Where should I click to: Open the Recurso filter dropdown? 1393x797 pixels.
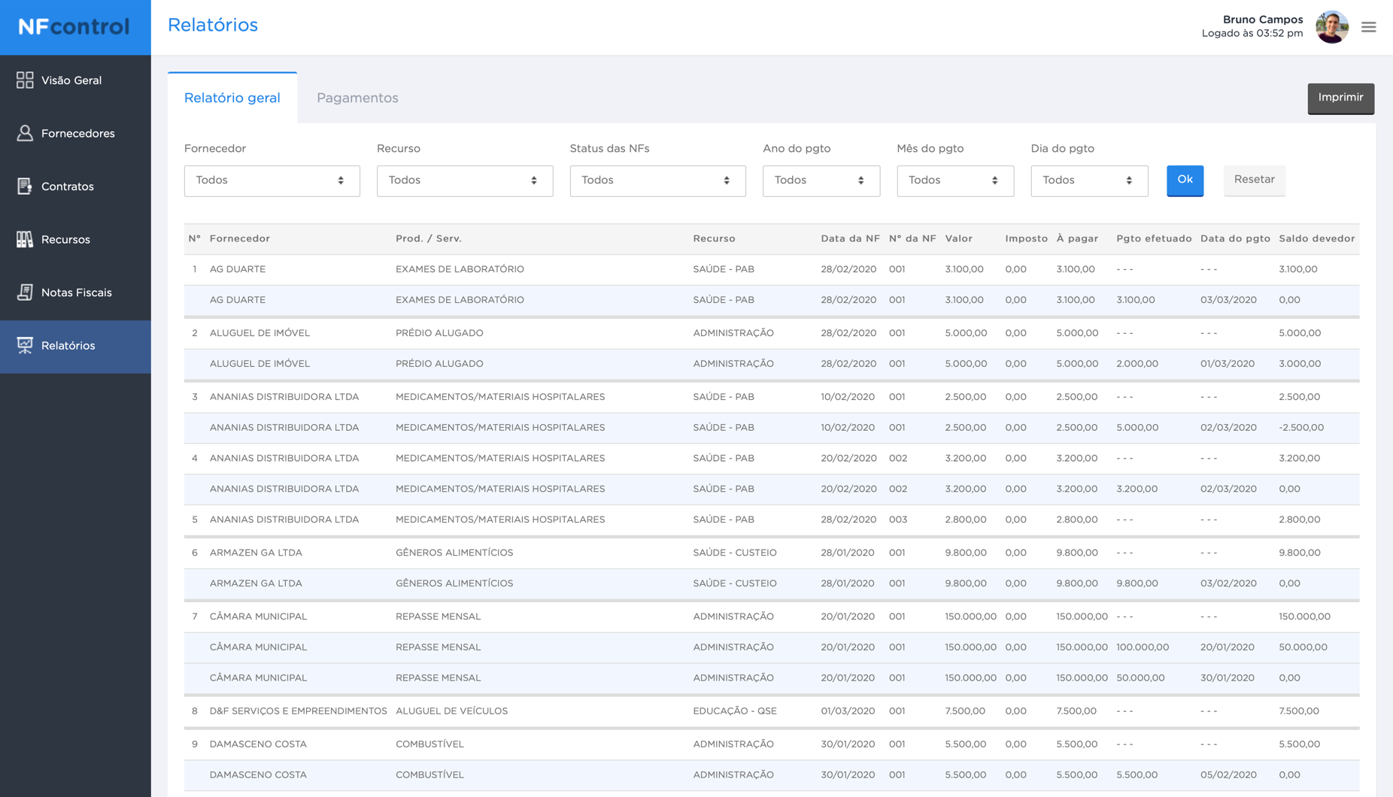(464, 180)
